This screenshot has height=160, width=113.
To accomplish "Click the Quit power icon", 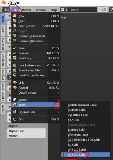I will coord(15,119).
